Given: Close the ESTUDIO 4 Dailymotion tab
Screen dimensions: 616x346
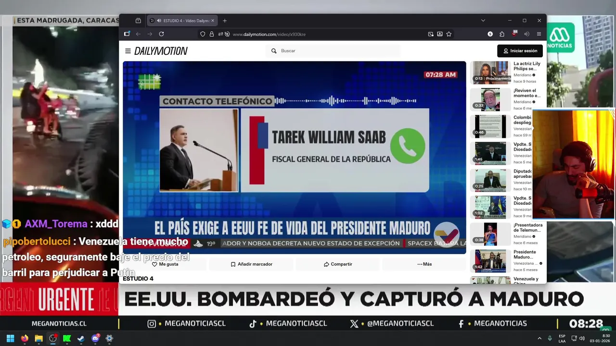Looking at the screenshot, I should pyautogui.click(x=212, y=21).
